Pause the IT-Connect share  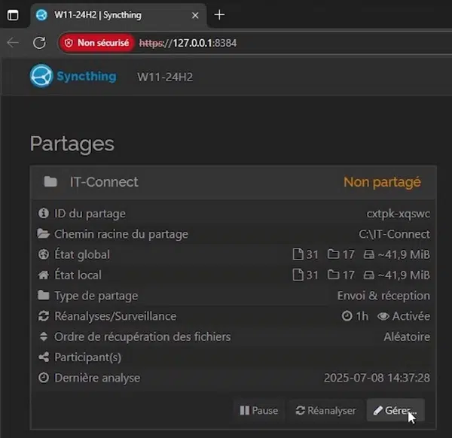(x=258, y=410)
